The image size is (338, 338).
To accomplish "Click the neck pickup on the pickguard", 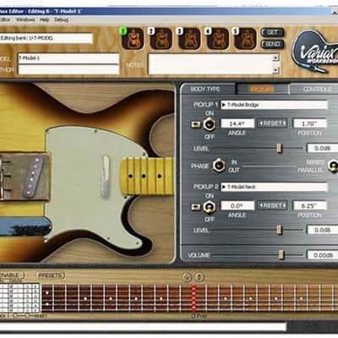I will pos(106,175).
